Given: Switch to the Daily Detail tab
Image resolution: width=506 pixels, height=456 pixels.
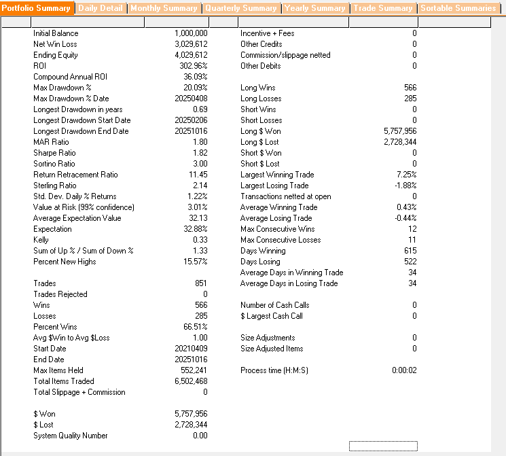Looking at the screenshot, I should tap(101, 8).
